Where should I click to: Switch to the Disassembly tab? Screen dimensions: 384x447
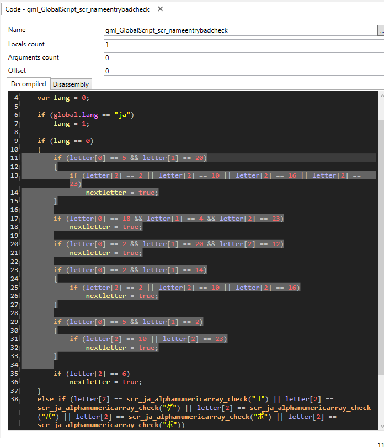coord(71,84)
